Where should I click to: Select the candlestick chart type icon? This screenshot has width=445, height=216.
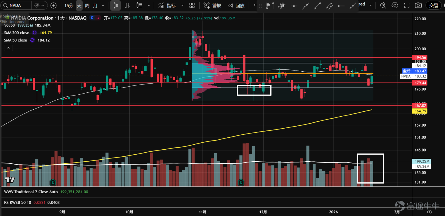click(115, 5)
